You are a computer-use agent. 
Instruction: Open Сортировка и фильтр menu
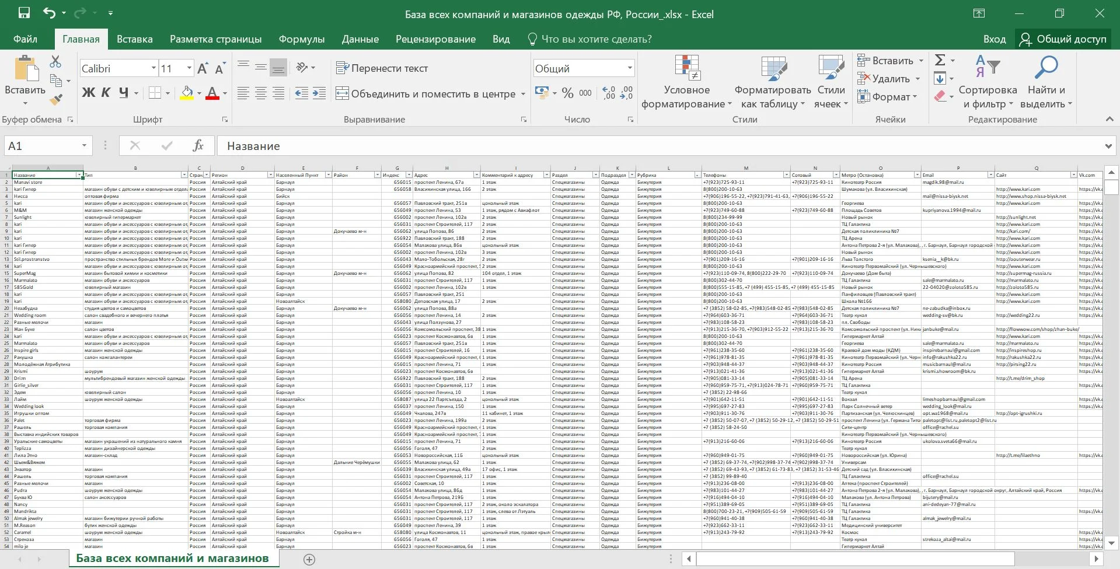click(988, 82)
